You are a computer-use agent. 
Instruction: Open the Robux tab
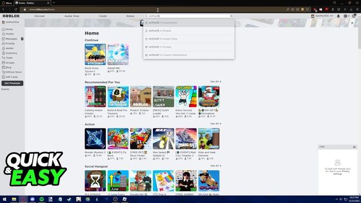[x=130, y=16]
